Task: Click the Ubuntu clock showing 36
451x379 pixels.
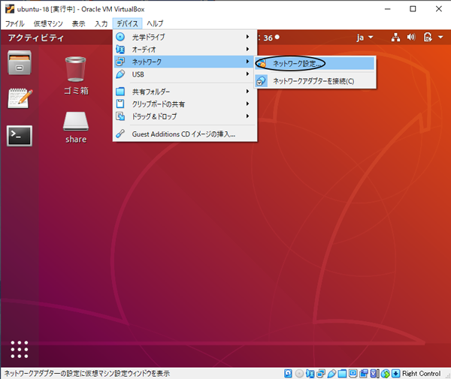Action: [x=269, y=38]
